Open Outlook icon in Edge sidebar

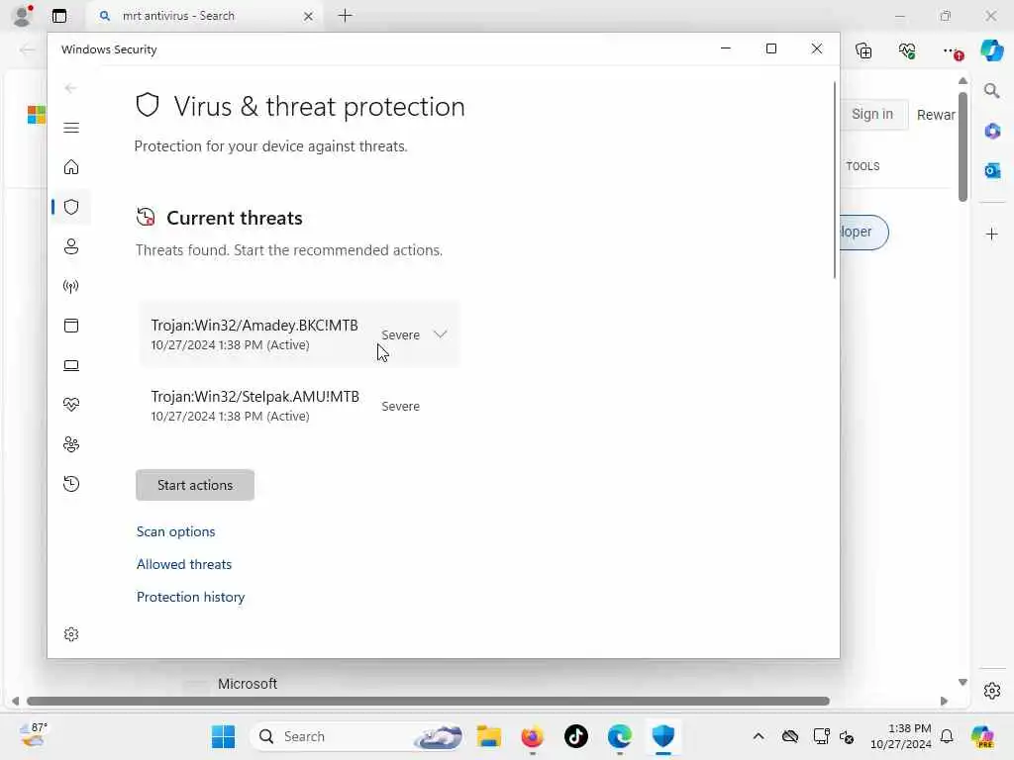992,170
